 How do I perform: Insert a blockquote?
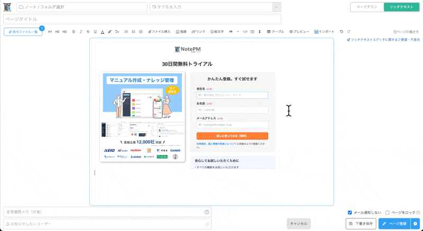point(231,32)
